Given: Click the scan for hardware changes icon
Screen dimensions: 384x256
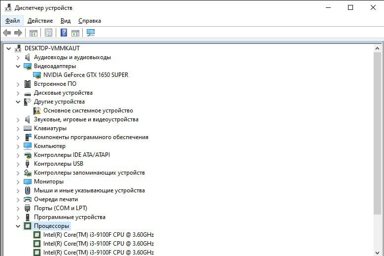Looking at the screenshot, I should (x=91, y=33).
